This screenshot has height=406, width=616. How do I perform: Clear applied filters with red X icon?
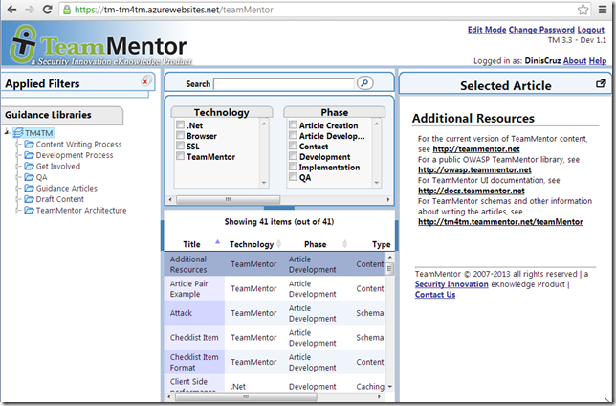pyautogui.click(x=145, y=83)
